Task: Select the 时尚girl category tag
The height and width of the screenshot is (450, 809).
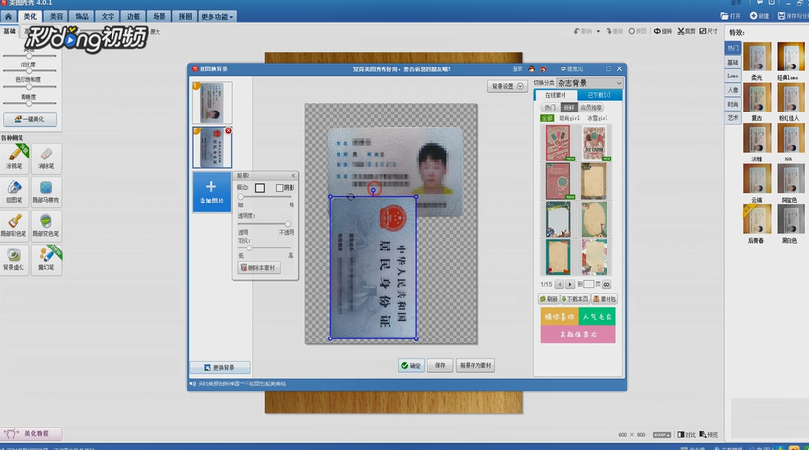Action: click(x=569, y=118)
